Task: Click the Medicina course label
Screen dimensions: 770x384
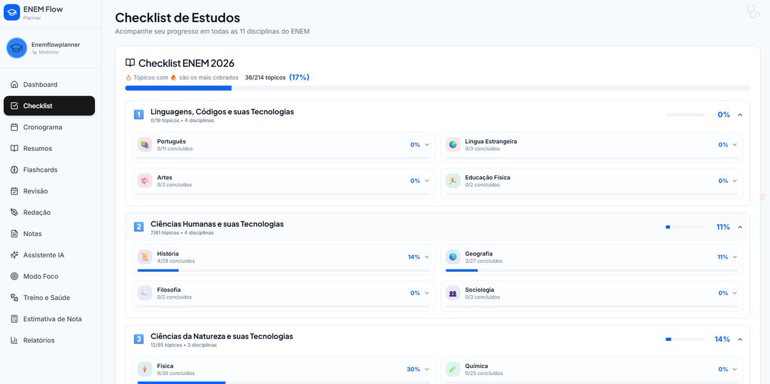Action: (48, 53)
